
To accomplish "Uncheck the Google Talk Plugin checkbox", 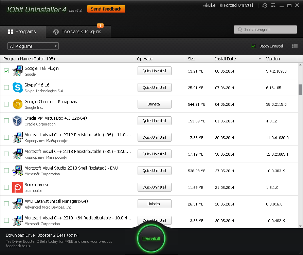I will 6,71.
